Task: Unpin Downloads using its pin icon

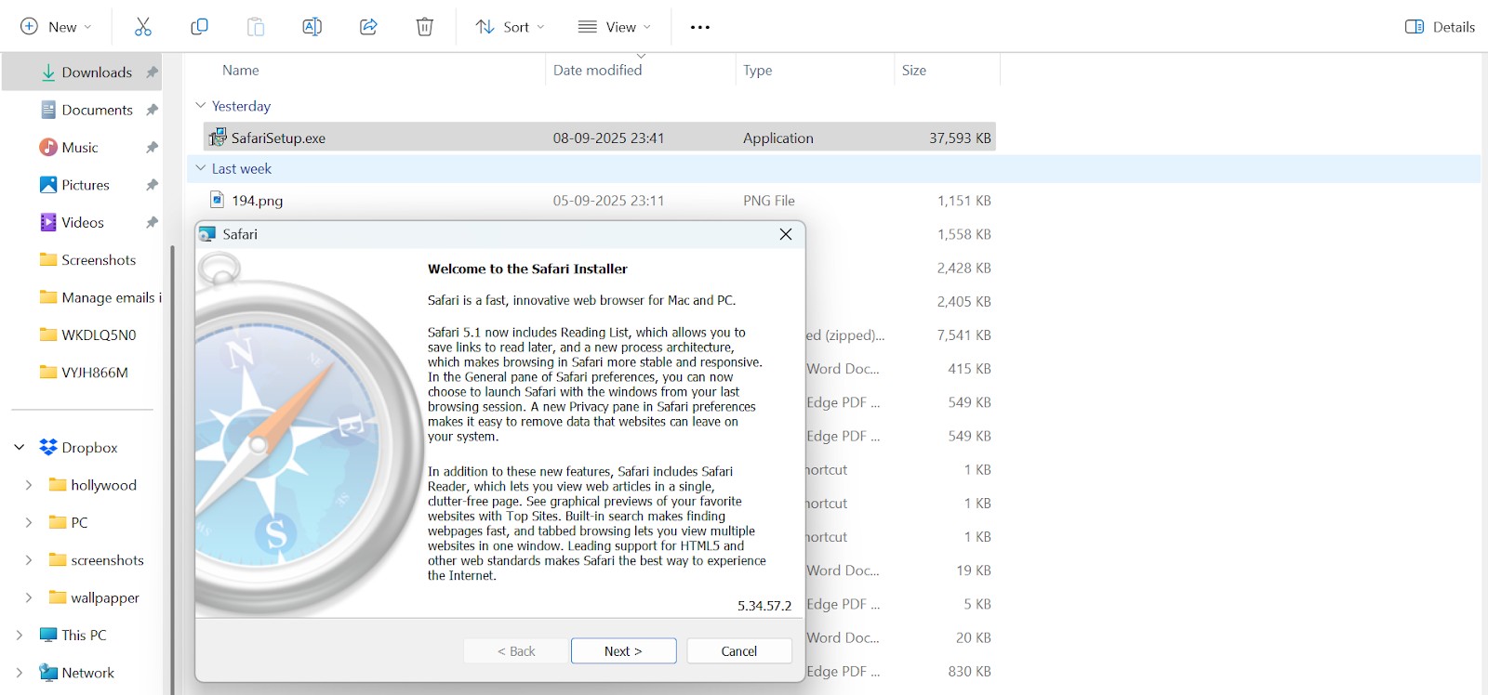Action: click(152, 72)
